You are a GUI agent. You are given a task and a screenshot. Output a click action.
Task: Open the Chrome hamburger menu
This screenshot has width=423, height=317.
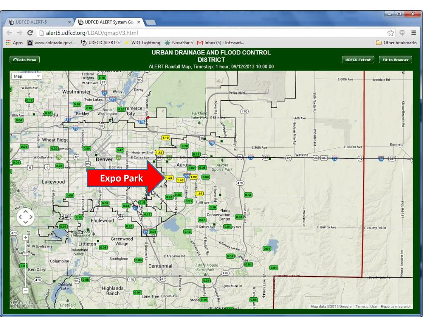(x=413, y=33)
